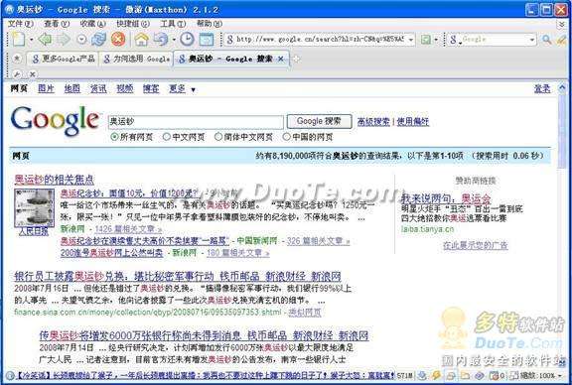Open the 在此展示您的广告 link
The image size is (572, 385).
[x=475, y=245]
